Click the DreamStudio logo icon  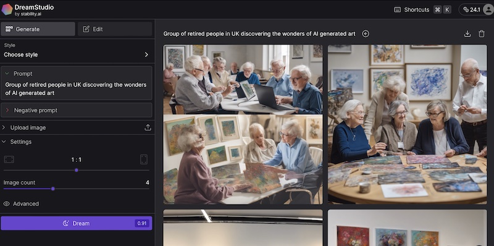point(7,9)
